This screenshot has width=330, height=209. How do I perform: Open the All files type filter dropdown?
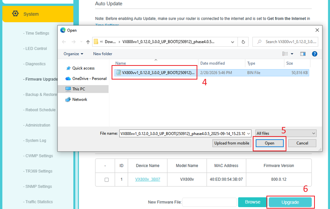pos(286,134)
